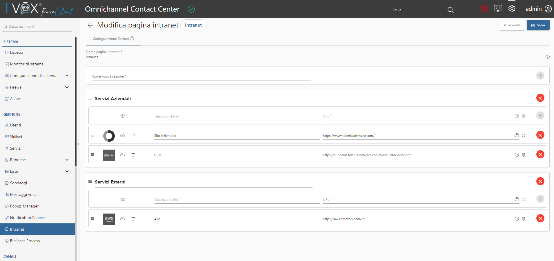Open the red tools/maintenance icon
This screenshot has height=261, width=554.
tap(484, 9)
